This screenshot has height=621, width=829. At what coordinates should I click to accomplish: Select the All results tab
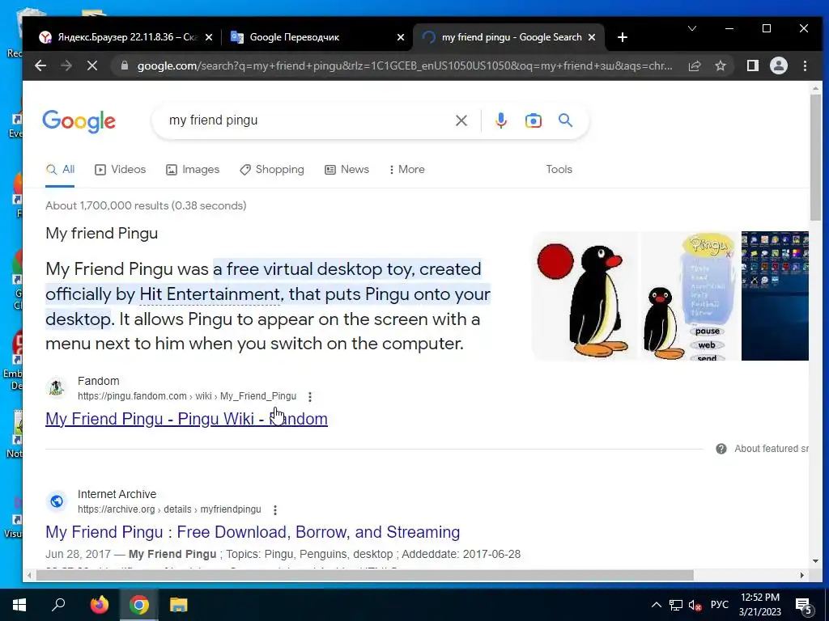pyautogui.click(x=60, y=170)
